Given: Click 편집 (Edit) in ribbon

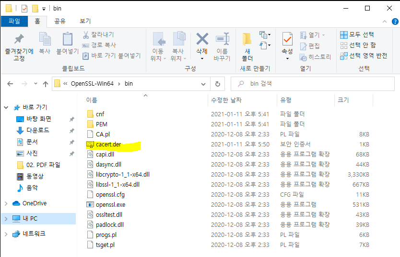Looking at the screenshot, I should click(x=310, y=46).
